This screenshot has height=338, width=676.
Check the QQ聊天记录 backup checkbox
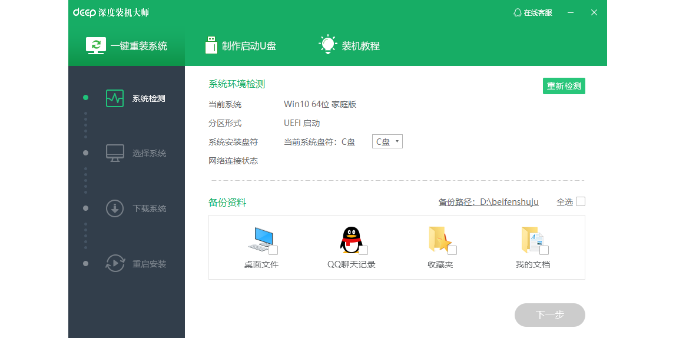click(x=363, y=250)
